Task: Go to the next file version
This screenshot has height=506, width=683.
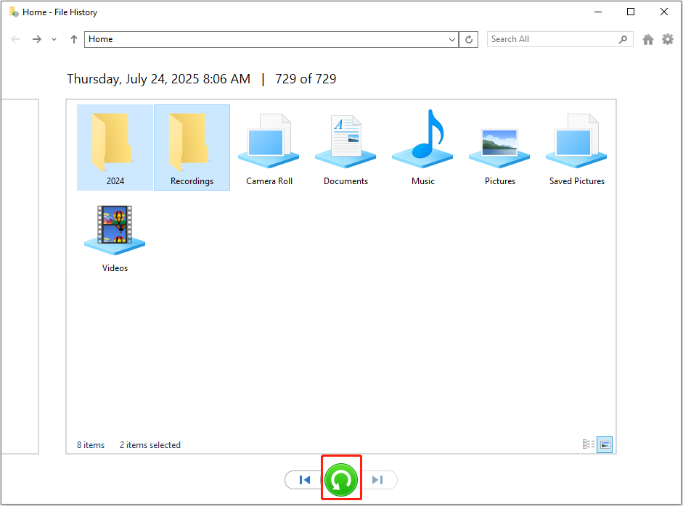Action: tap(377, 479)
